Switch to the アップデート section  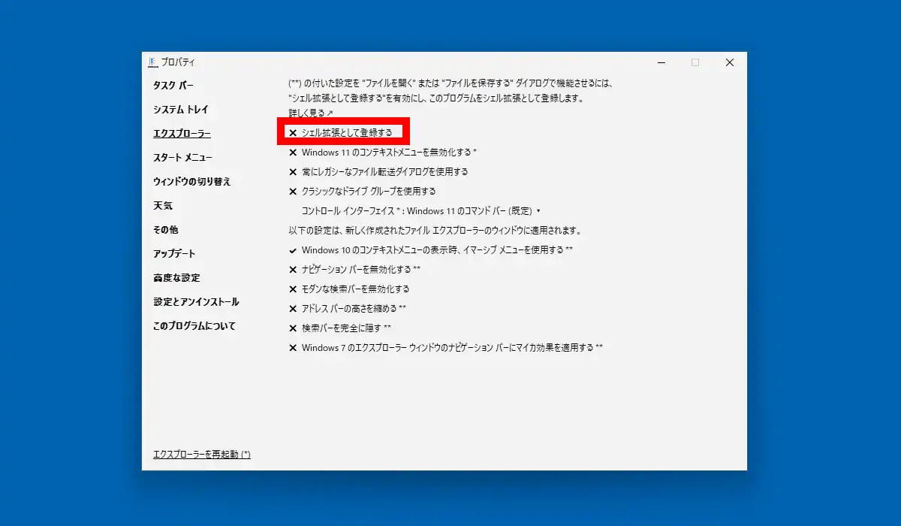pos(174,254)
